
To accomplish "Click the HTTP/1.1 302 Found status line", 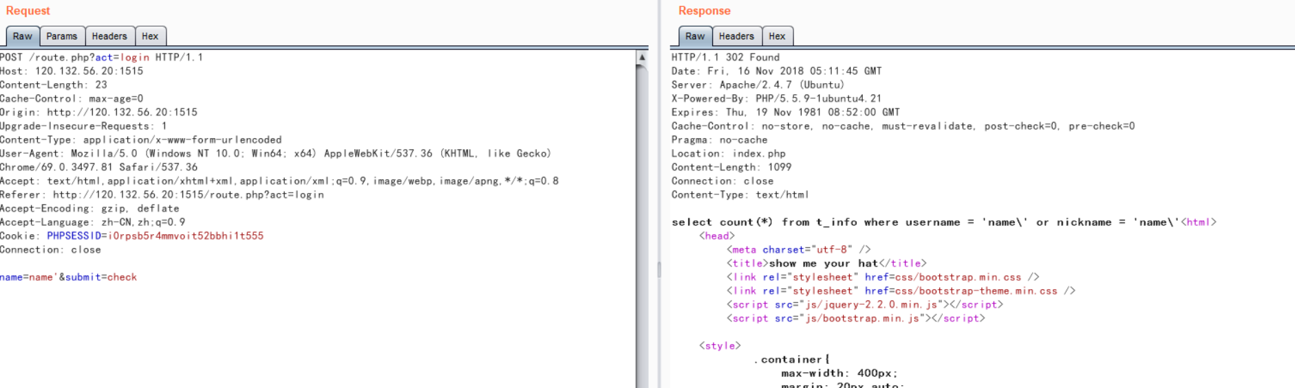I will click(x=726, y=58).
